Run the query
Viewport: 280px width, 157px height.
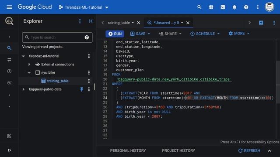pos(115,34)
